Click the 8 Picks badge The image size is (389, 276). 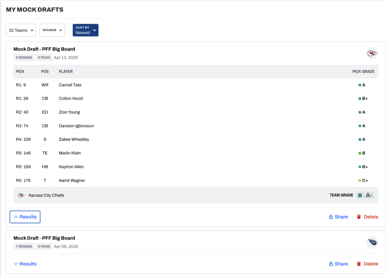[44, 58]
